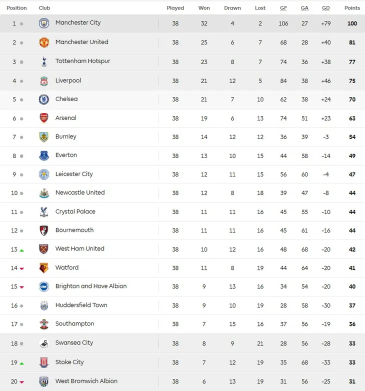Click the Stoke City striped crest

coord(44,362)
